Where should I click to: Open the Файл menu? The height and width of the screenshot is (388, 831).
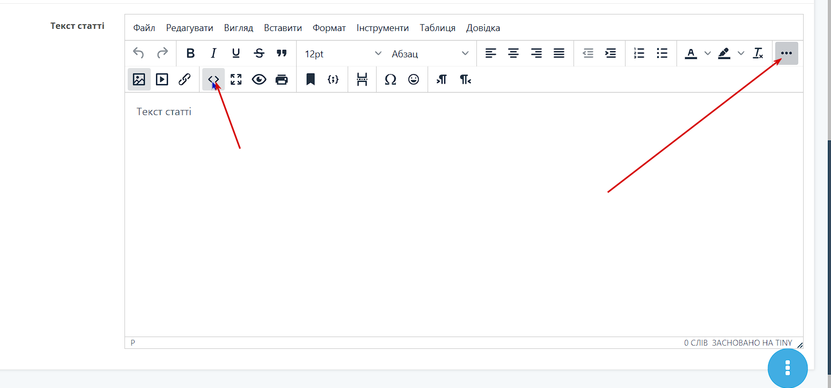coord(144,28)
